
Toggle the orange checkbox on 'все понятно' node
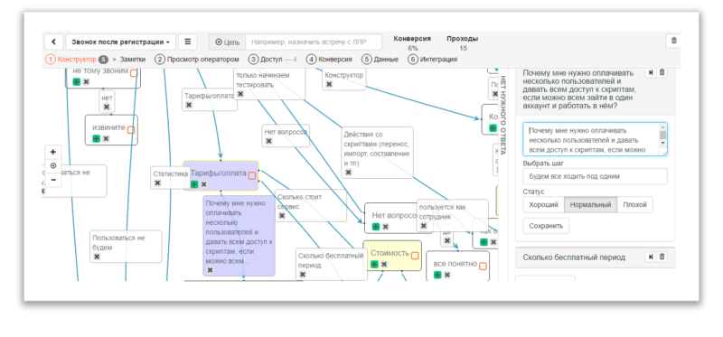pos(483,266)
